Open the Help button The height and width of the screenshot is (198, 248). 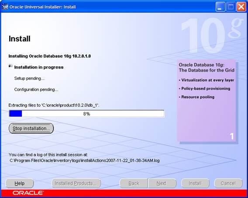pyautogui.click(x=20, y=183)
